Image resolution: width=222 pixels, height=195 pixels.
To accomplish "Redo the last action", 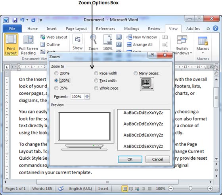I will click(33, 20).
